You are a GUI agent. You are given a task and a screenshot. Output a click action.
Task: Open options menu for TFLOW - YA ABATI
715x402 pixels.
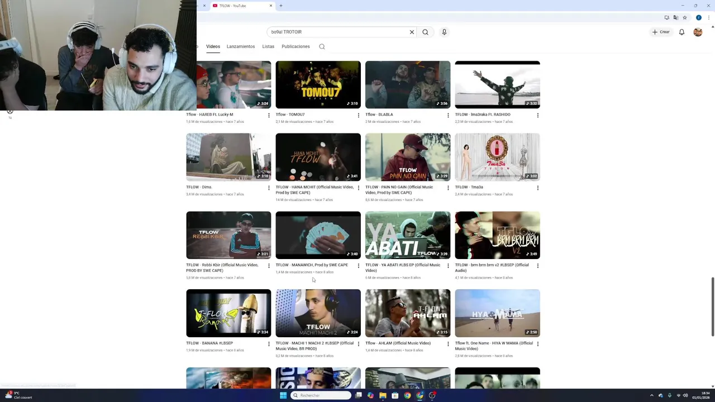coord(448,266)
